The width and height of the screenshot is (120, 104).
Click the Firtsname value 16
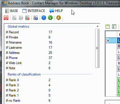coord(50,42)
